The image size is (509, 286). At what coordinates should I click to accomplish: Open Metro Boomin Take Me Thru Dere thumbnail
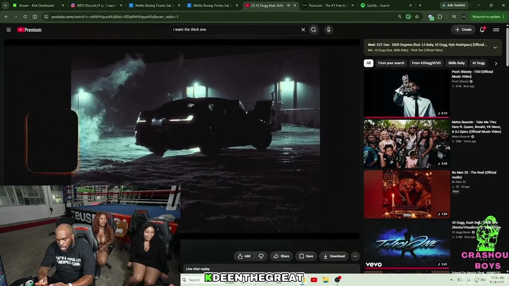coord(406,144)
